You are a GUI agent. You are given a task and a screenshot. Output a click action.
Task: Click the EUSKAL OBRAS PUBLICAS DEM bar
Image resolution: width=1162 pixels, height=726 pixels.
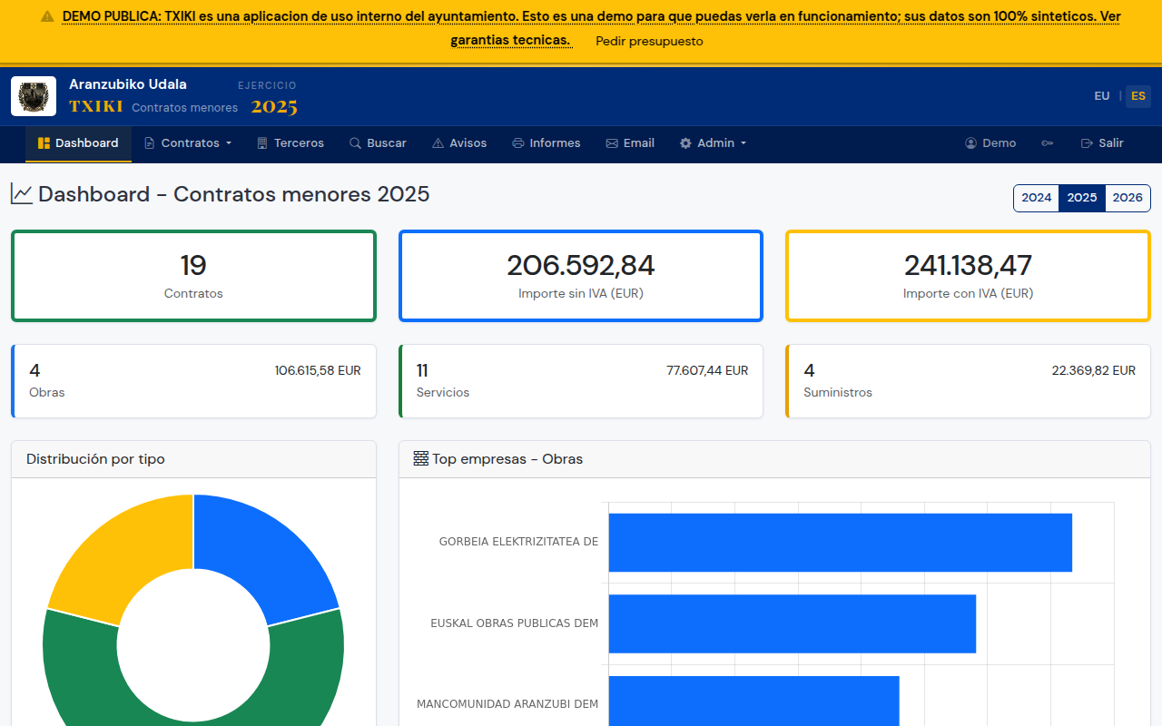point(792,623)
